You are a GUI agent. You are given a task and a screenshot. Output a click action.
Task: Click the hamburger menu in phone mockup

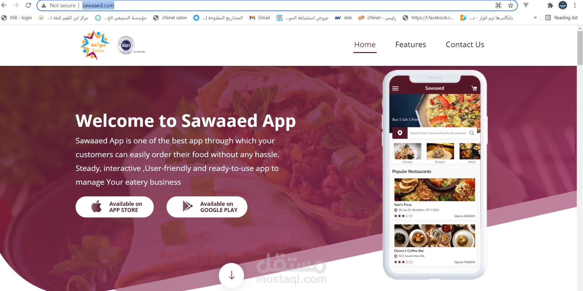tap(395, 89)
